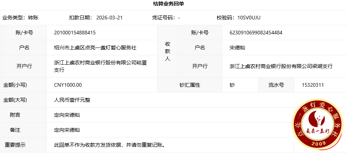This screenshot has width=347, height=154.
Task: Click the deduction date 2026-03-21
Action: point(109,18)
